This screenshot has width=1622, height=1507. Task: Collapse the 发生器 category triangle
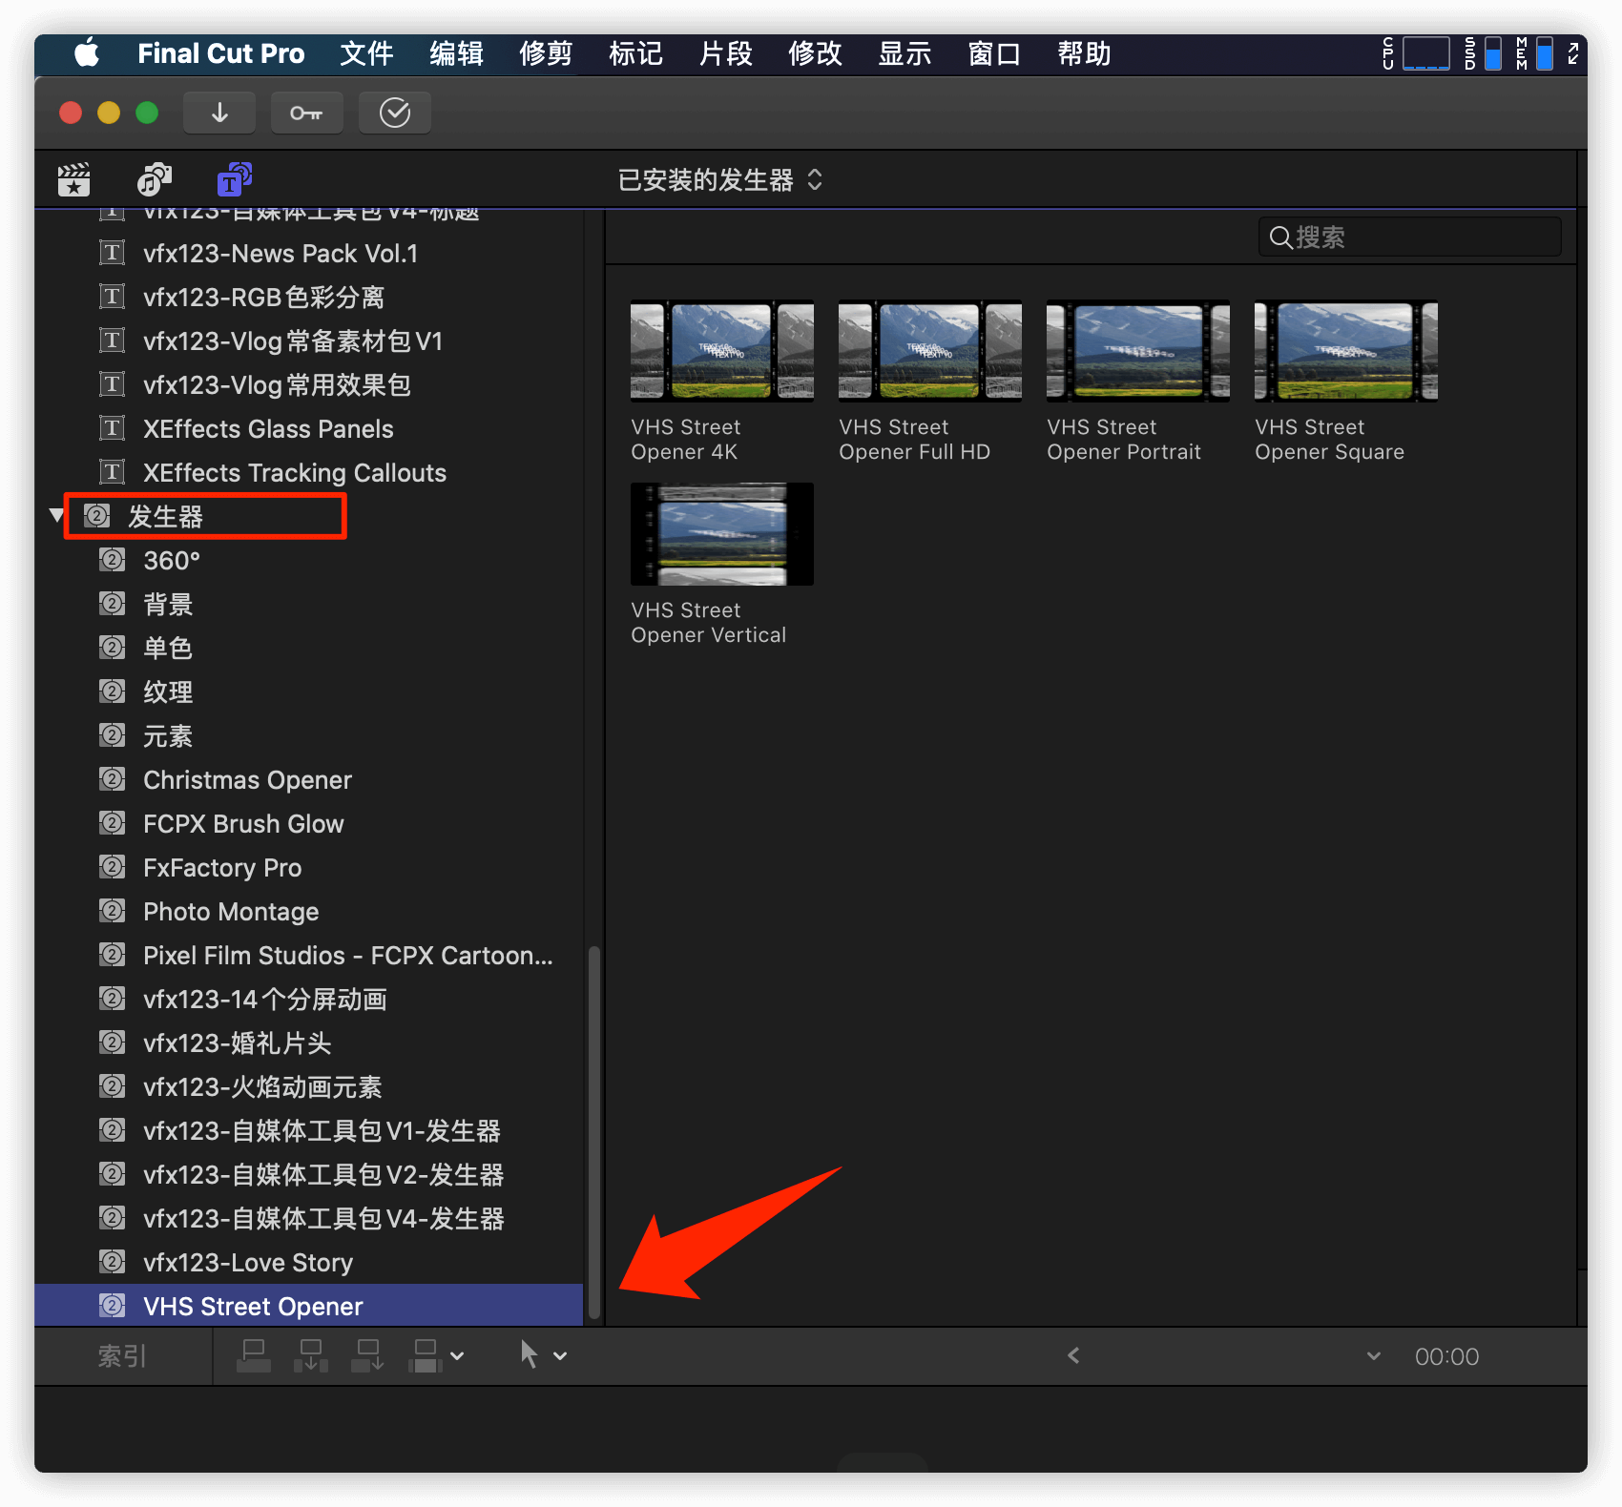tap(56, 516)
